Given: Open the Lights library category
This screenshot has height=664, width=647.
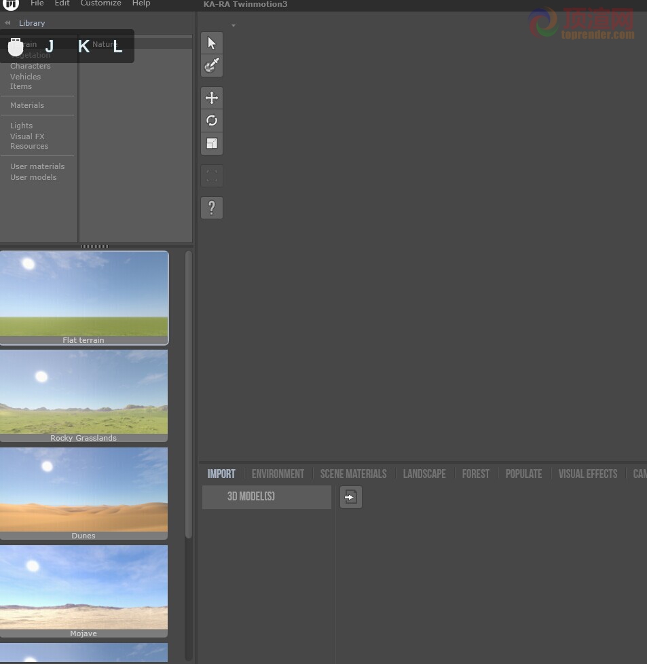Looking at the screenshot, I should pyautogui.click(x=21, y=126).
